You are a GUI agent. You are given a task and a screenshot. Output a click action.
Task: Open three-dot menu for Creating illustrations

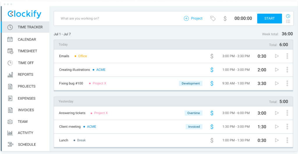click(287, 70)
